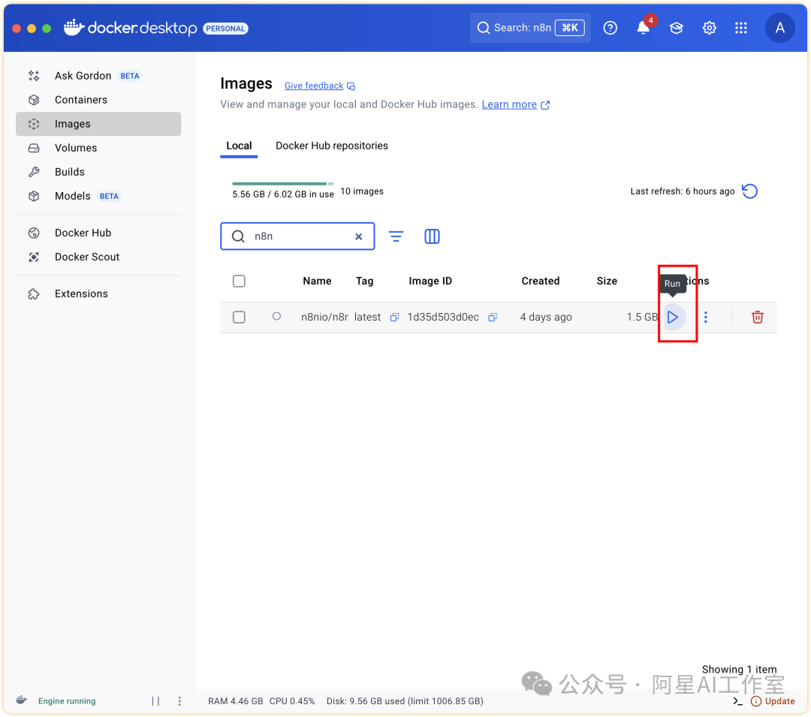Click the 1.5 GB size cell

click(x=642, y=317)
